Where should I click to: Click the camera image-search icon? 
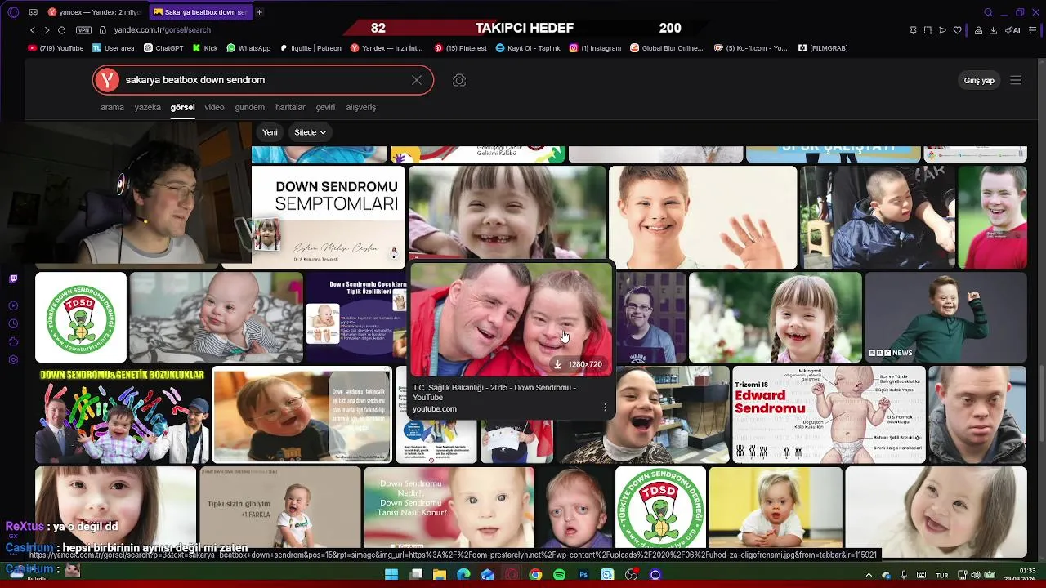[x=459, y=80]
